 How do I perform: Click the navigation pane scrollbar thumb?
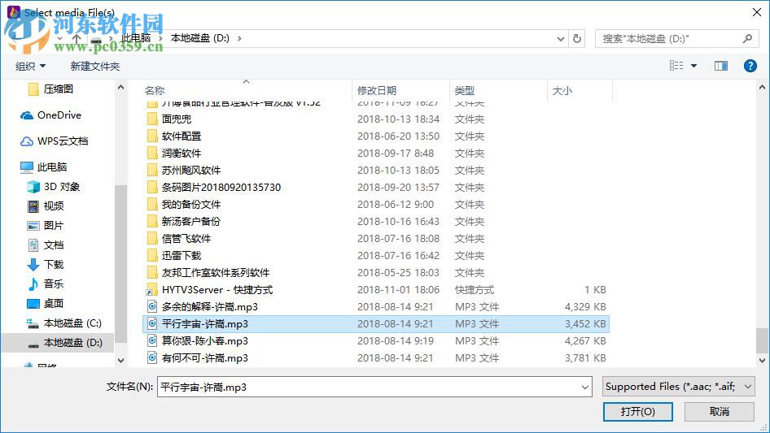(120, 265)
